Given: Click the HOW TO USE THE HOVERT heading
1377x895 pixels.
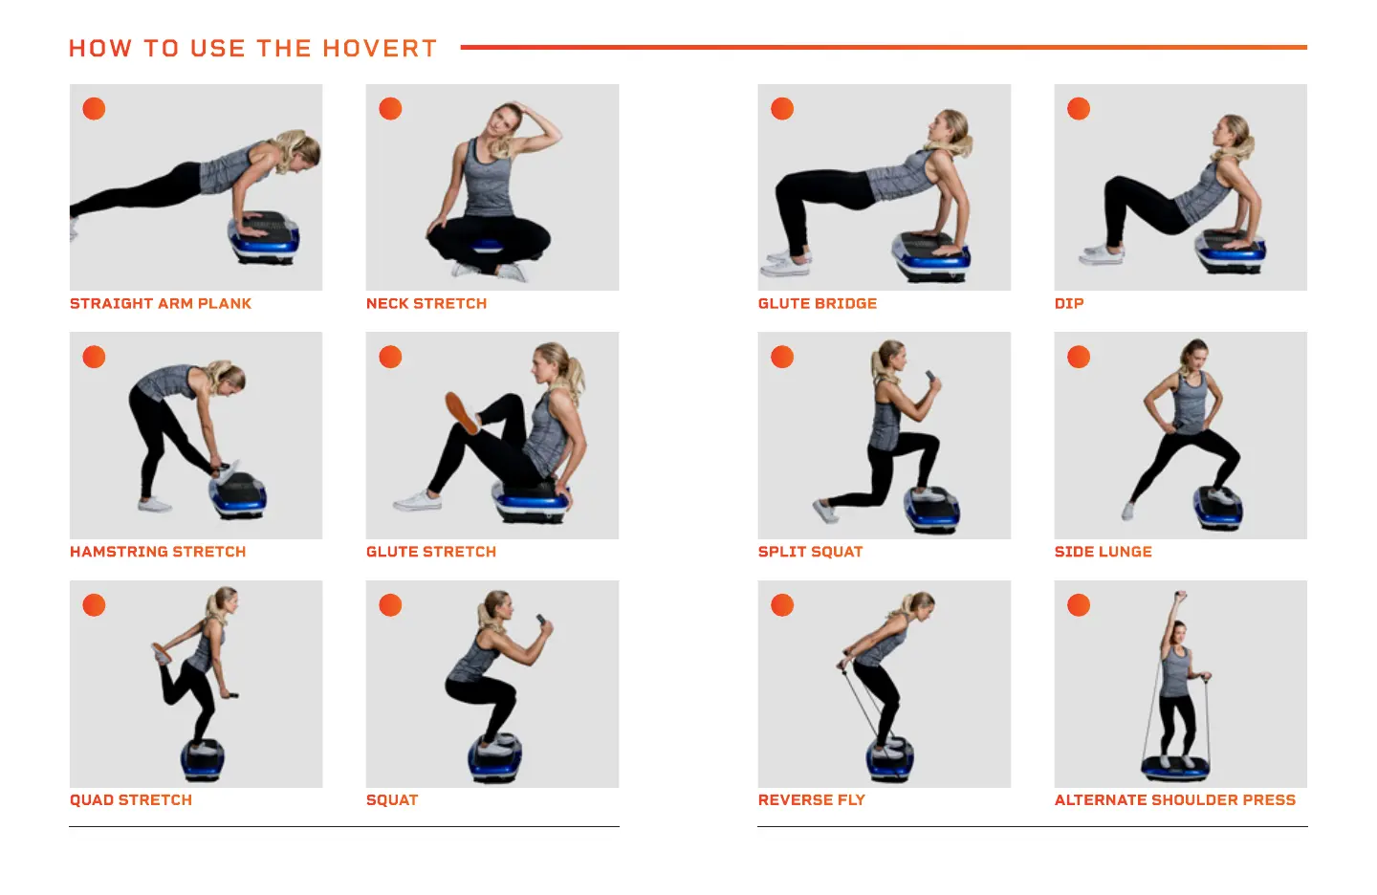Looking at the screenshot, I should (x=253, y=49).
